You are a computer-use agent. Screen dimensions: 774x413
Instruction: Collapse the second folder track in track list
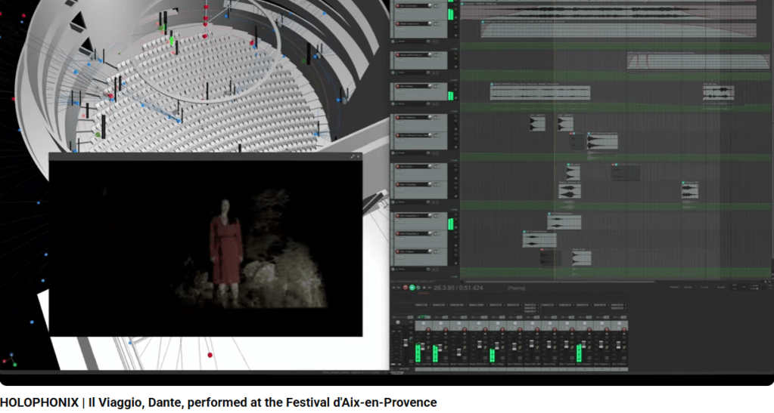394,73
